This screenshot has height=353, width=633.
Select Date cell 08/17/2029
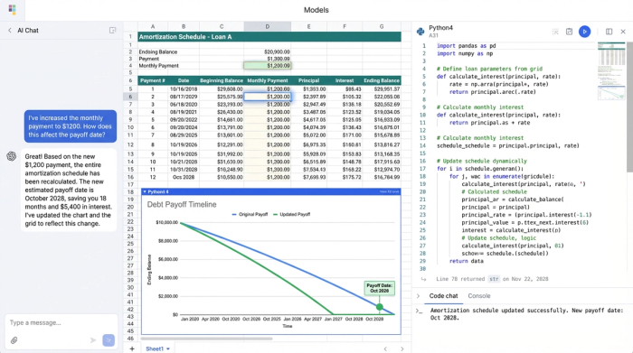pyautogui.click(x=184, y=97)
